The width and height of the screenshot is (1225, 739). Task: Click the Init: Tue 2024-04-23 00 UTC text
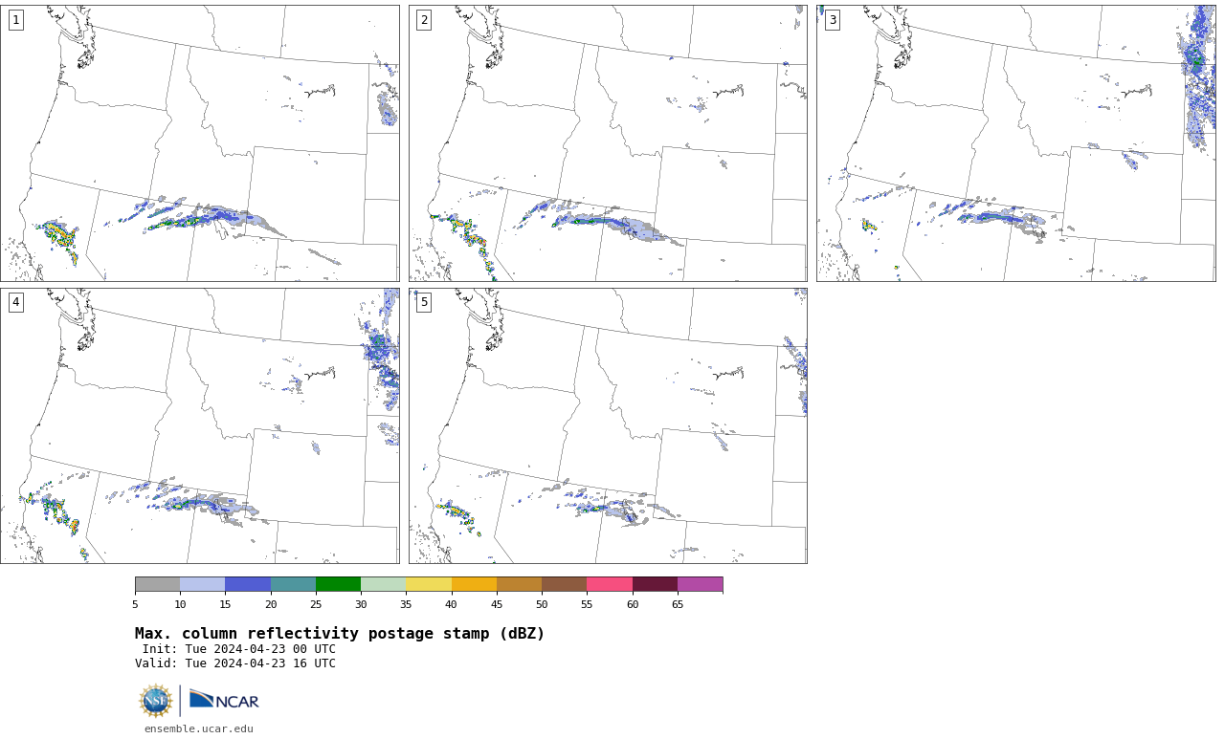click(x=239, y=649)
